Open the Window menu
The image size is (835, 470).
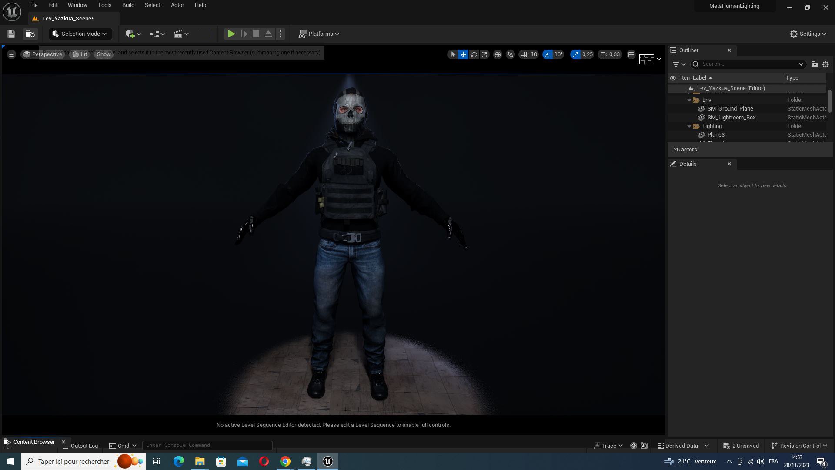pyautogui.click(x=77, y=5)
